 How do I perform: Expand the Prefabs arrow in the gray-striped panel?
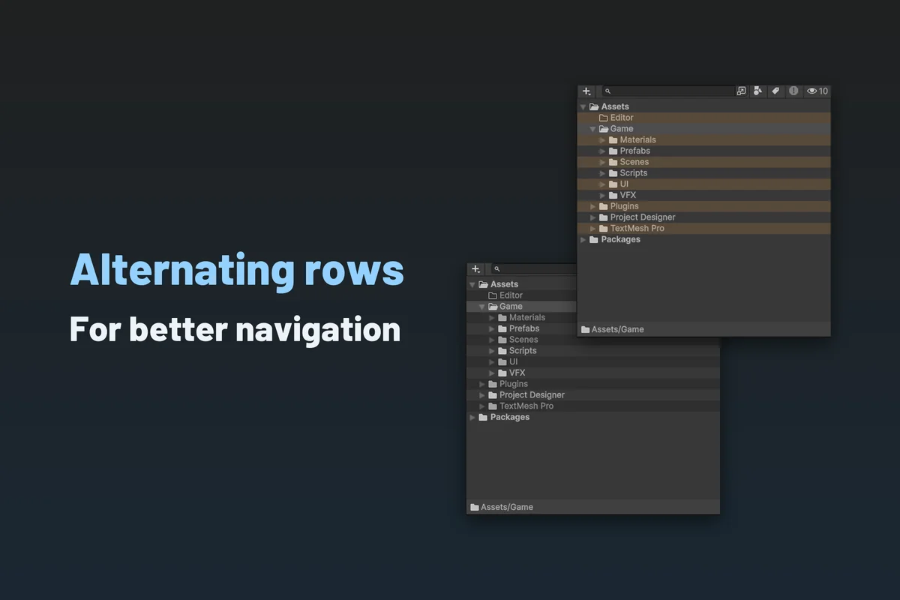(492, 329)
